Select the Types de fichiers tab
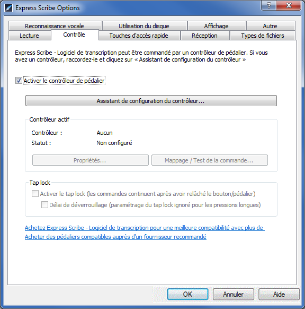Screen dimensions: 305x309 (x=263, y=36)
